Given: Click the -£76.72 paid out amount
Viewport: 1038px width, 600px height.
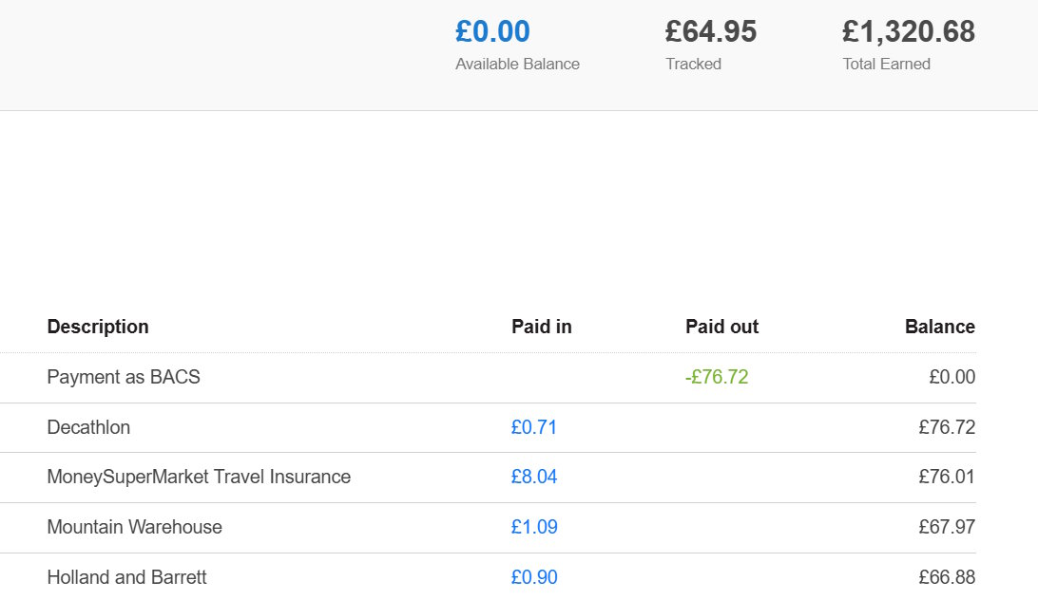Looking at the screenshot, I should tap(717, 377).
